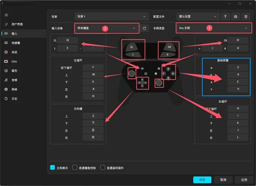Click the left stick up mapping W

coord(93,74)
